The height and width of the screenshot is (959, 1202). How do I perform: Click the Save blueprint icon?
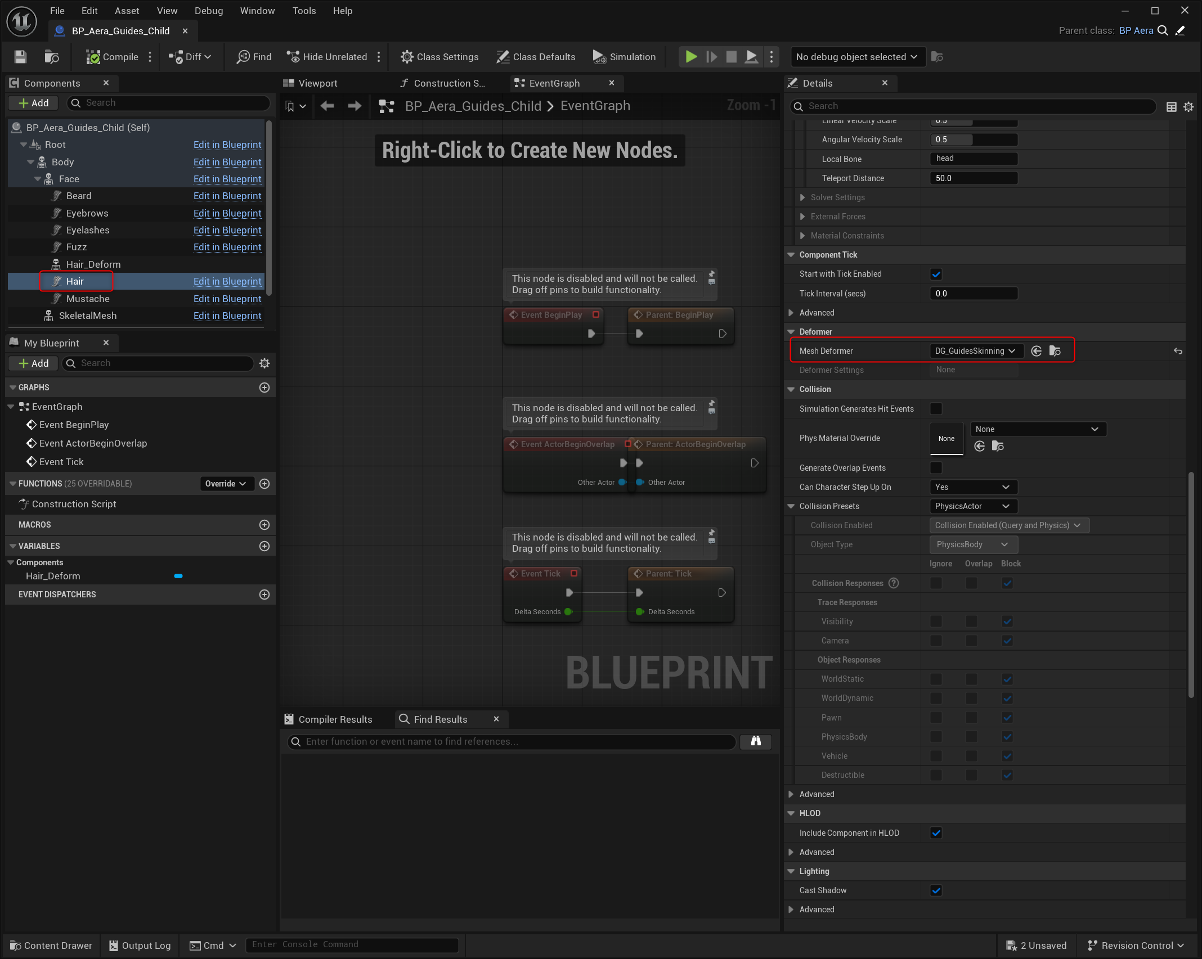tap(21, 57)
